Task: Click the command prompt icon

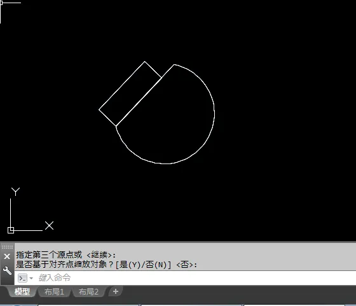Action: pos(22,278)
